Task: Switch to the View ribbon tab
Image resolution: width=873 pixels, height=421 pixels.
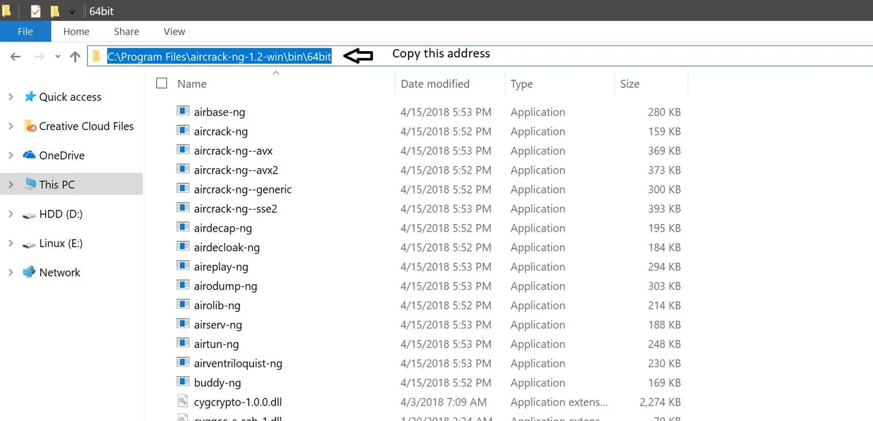Action: pos(175,31)
